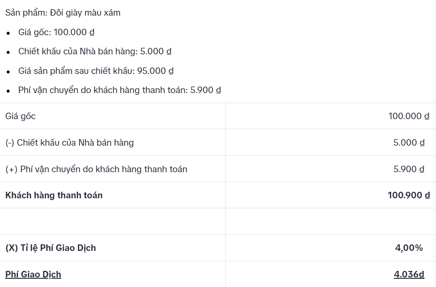Viewport: 436px width, 287px height.
Task: Click the bold 'Khách hàng thanh toán' row label
Action: click(54, 195)
